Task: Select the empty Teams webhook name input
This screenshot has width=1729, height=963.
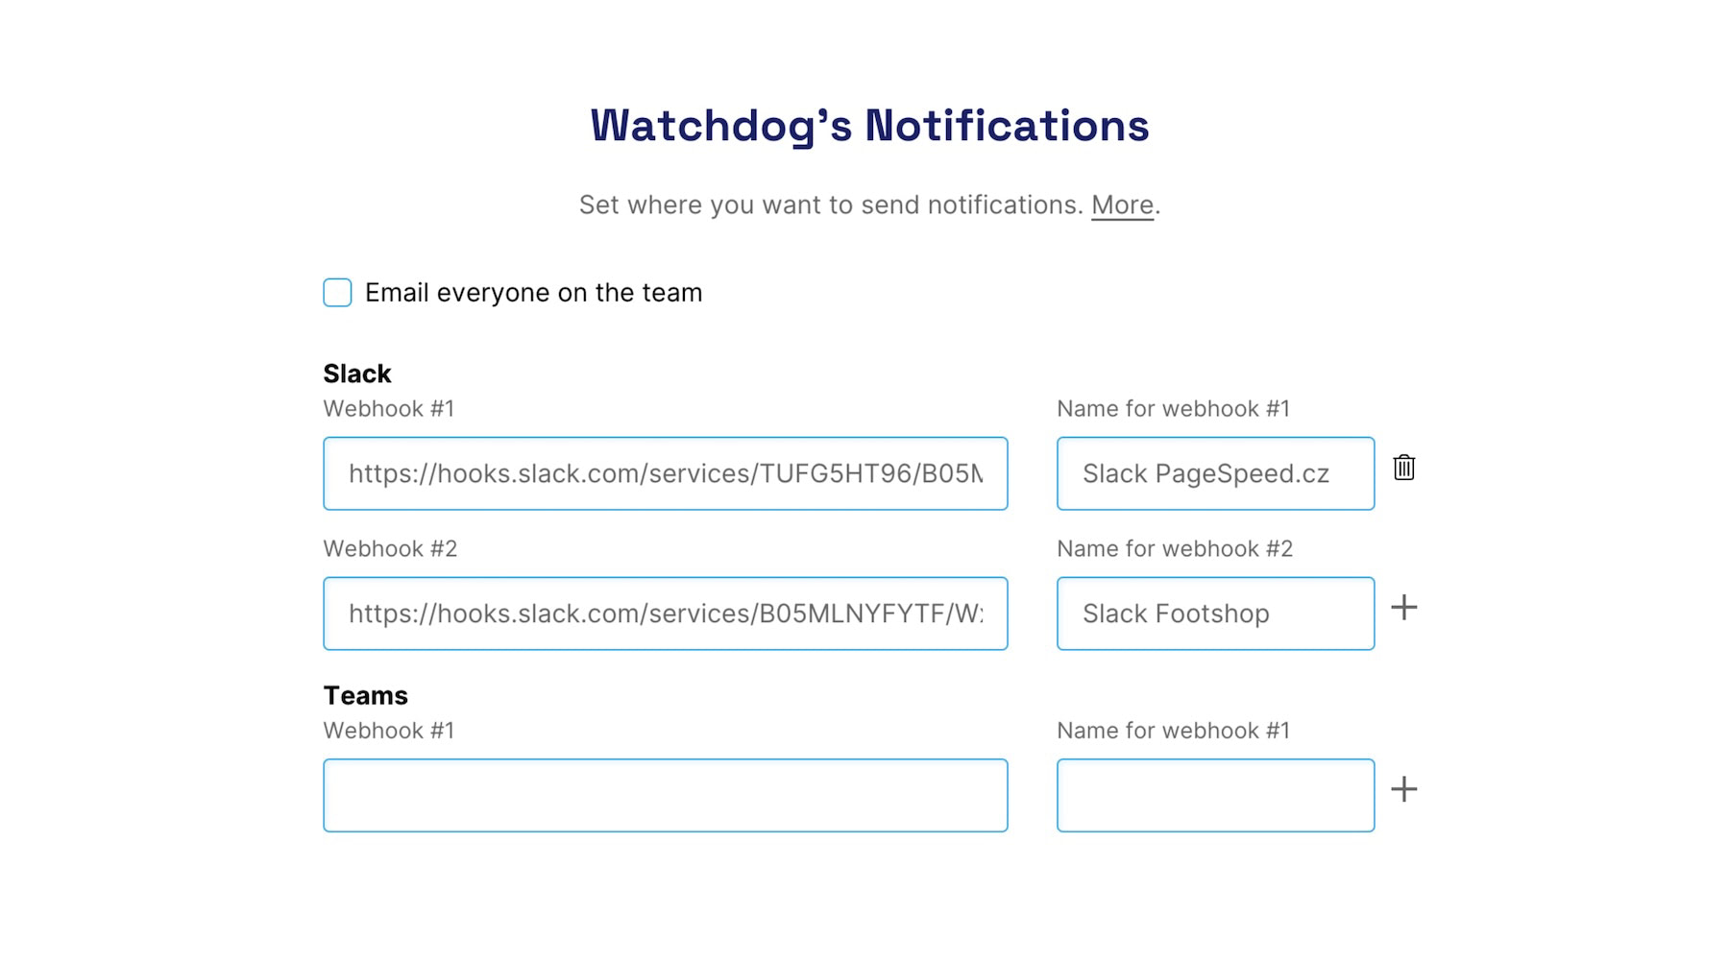Action: point(1215,795)
